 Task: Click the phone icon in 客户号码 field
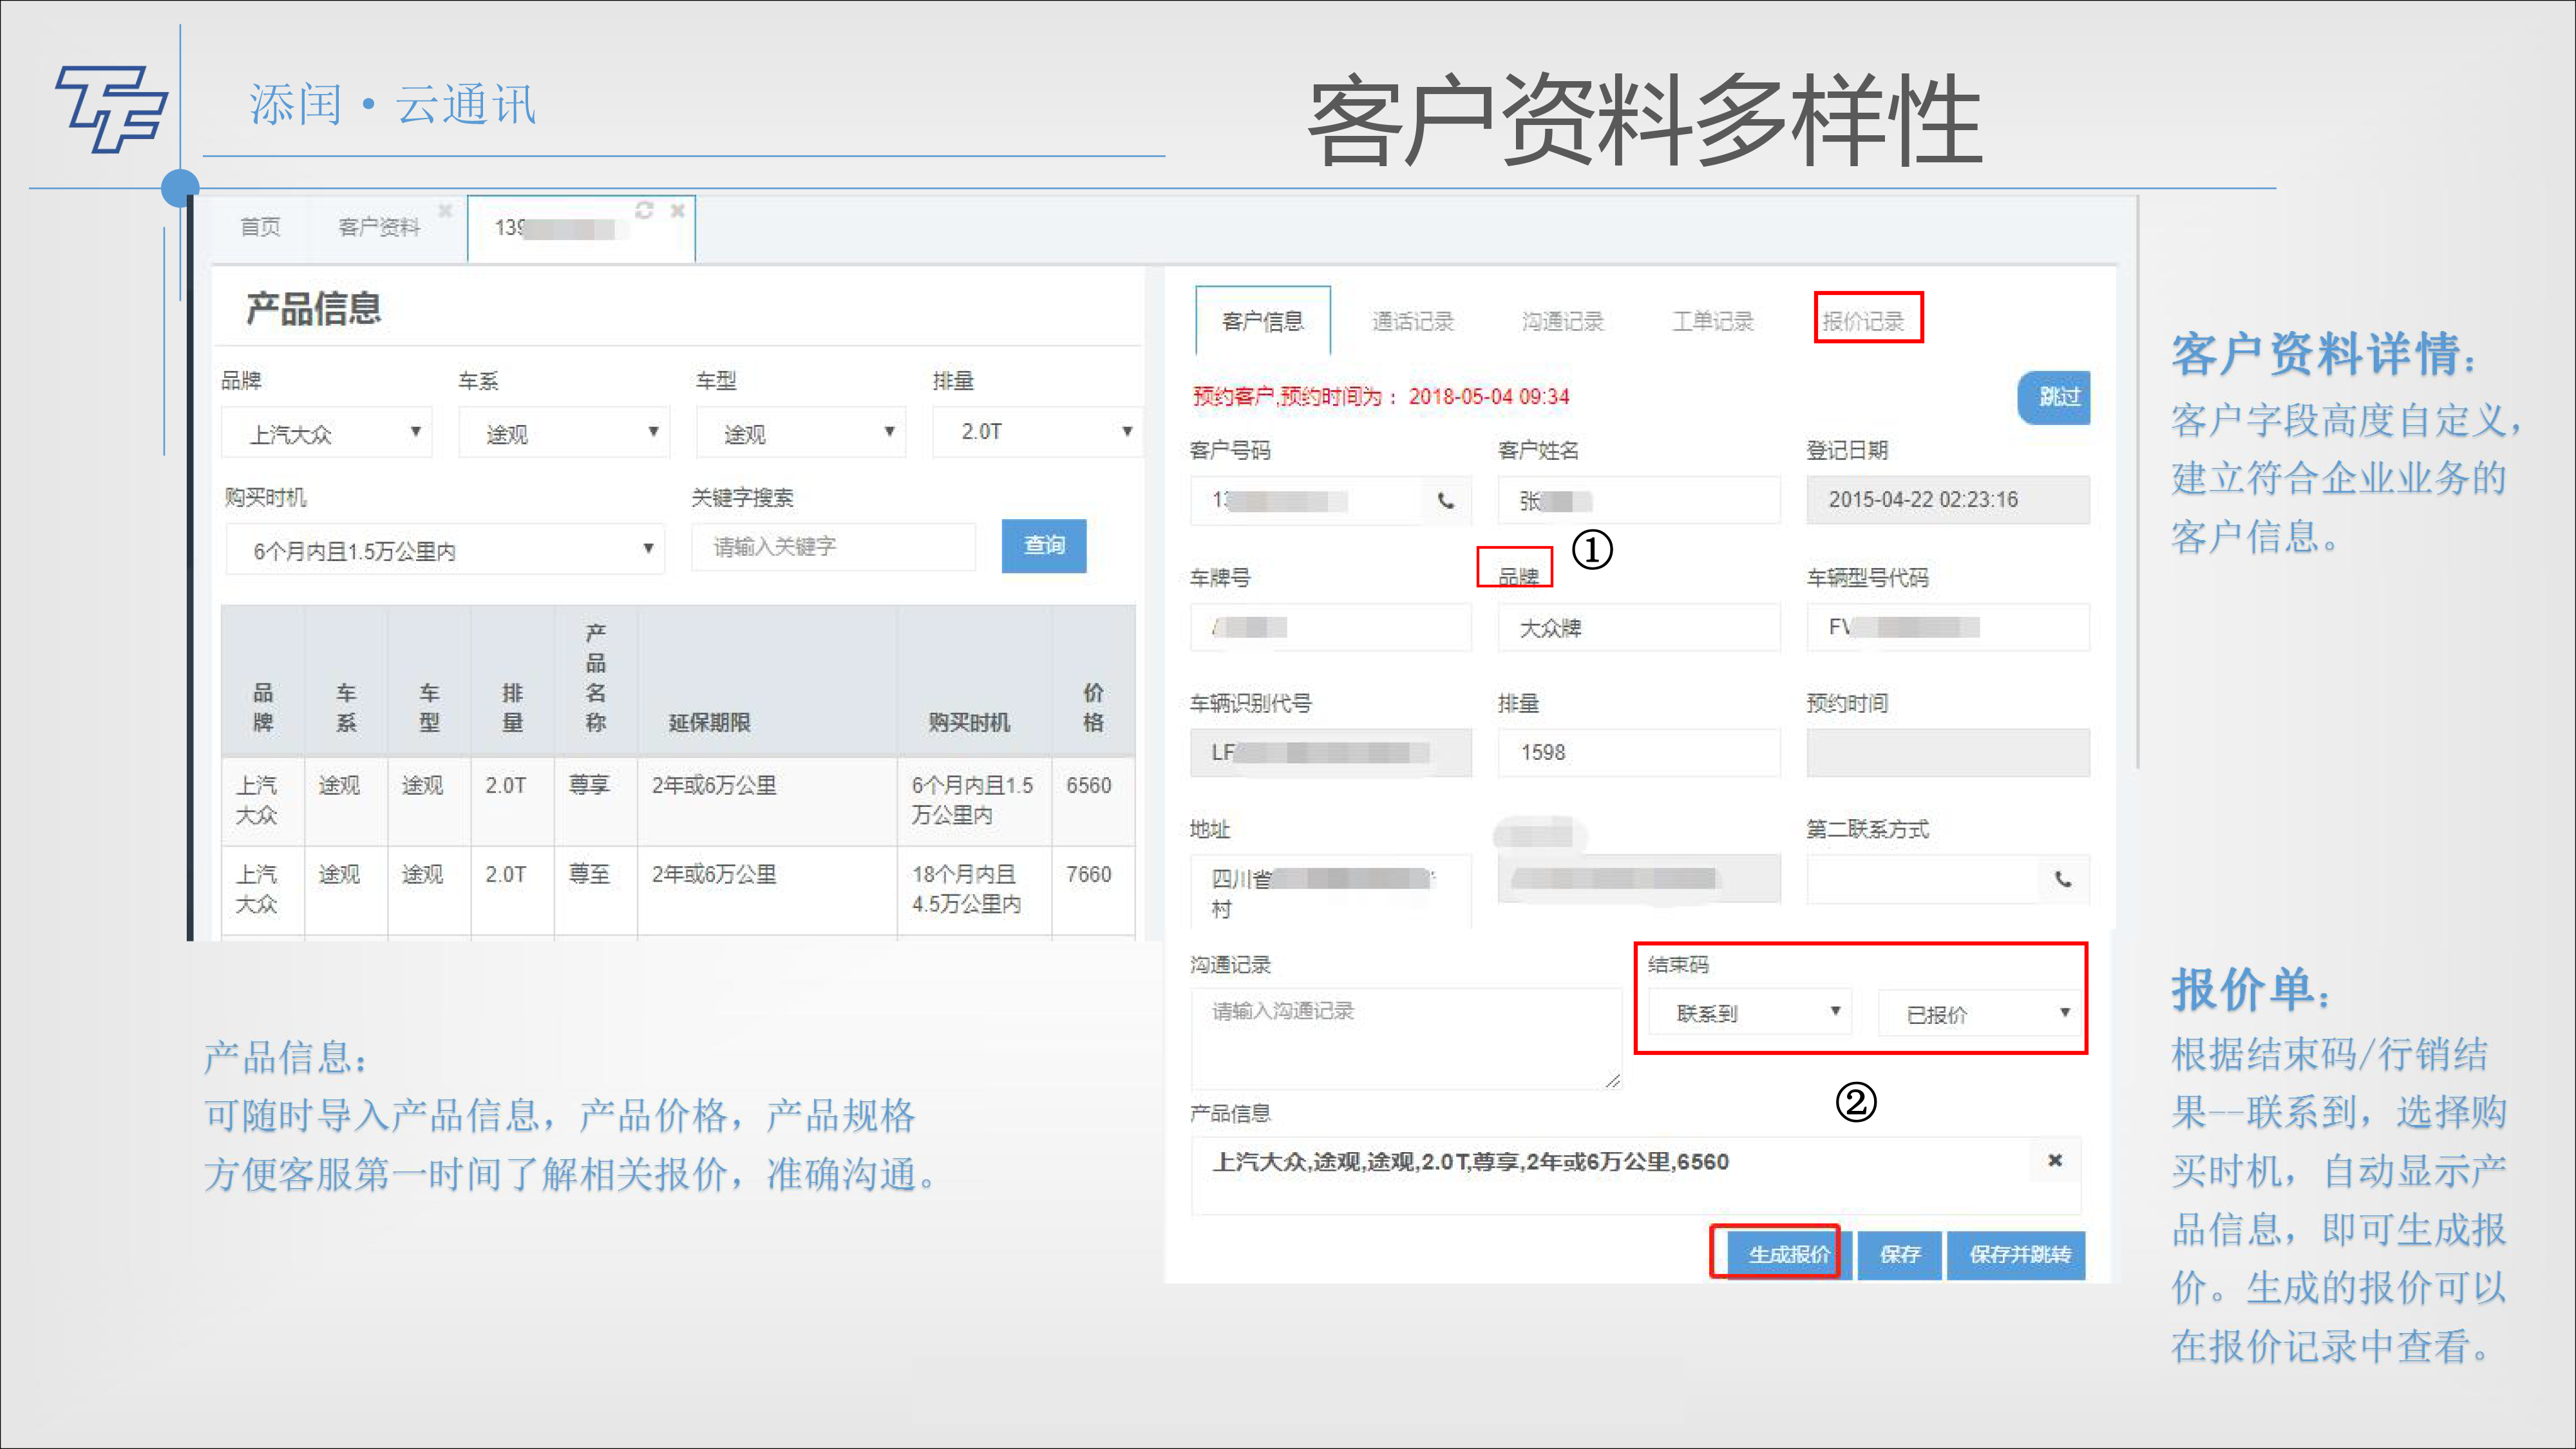1446,500
